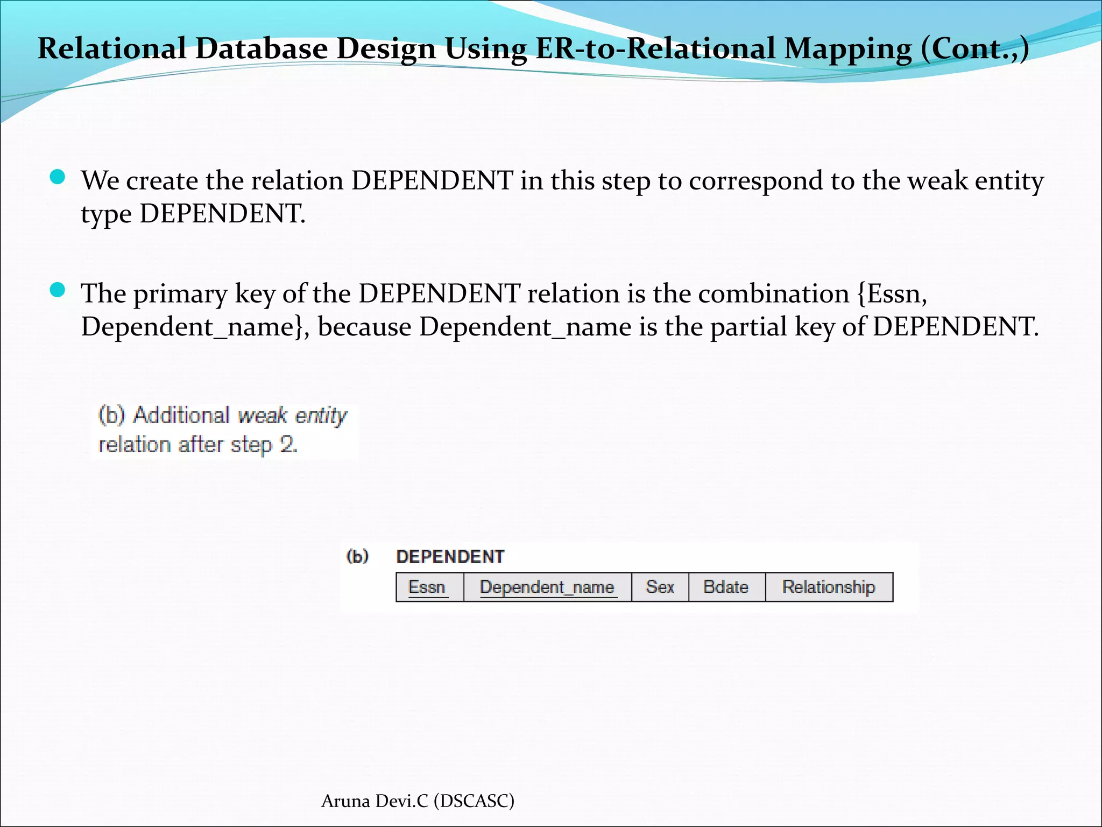Viewport: 1102px width, 827px height.
Task: Select the first bullet beginning 'We create the relation DEPENDENT'
Action: coord(562,197)
